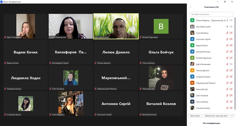Click disabled camera icon beside Антонюк Сергій
Image resolution: width=236 pixels, height=126 pixels.
click(231, 39)
